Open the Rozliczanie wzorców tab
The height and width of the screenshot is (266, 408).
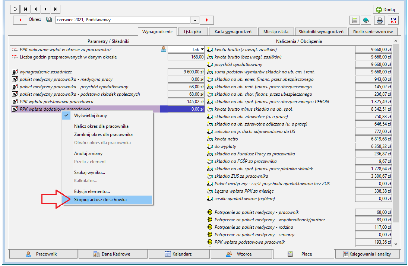[x=373, y=32]
